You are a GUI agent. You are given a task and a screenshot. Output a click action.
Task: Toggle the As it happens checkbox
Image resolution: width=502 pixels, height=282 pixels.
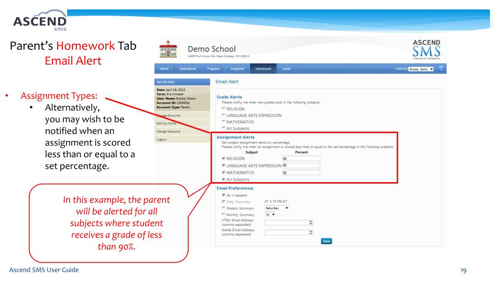(224, 195)
